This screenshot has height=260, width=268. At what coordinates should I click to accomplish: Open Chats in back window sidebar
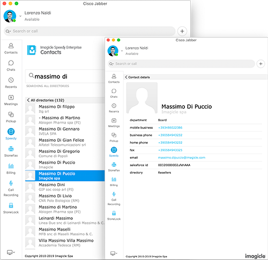[x=11, y=66]
